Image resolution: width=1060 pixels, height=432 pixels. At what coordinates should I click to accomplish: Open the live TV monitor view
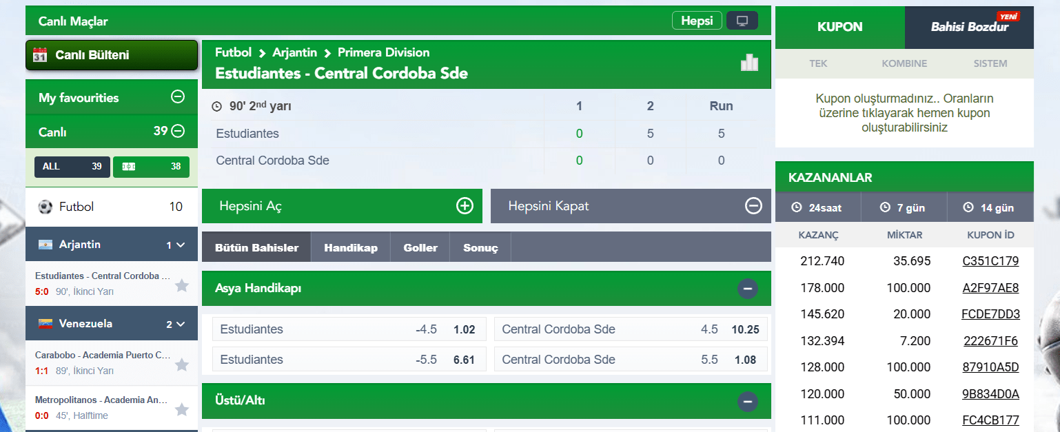coord(742,21)
